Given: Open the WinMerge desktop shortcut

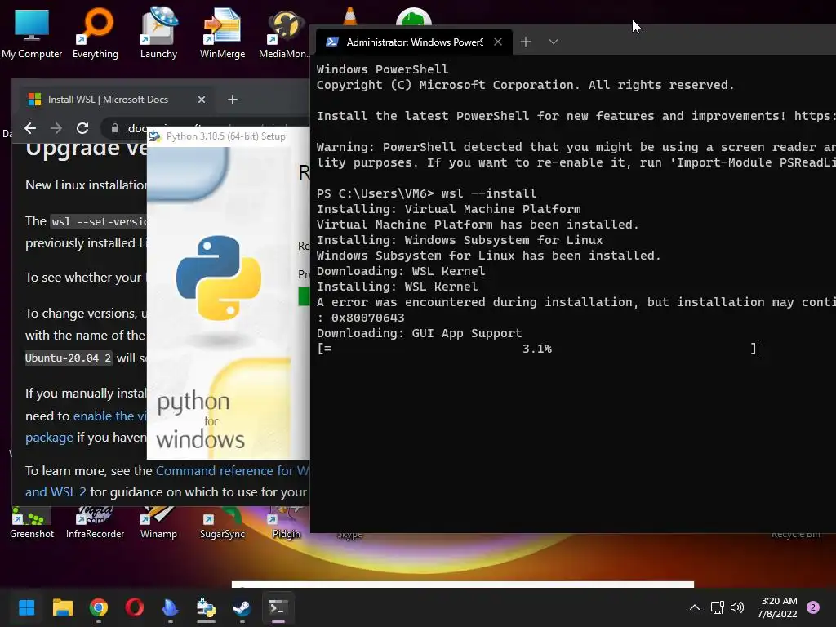Looking at the screenshot, I should [222, 33].
